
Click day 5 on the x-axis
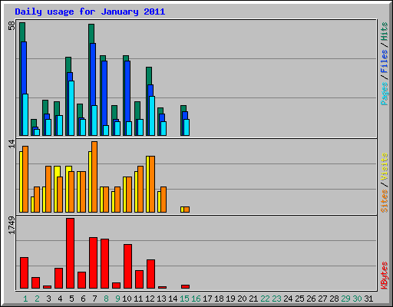click(71, 299)
